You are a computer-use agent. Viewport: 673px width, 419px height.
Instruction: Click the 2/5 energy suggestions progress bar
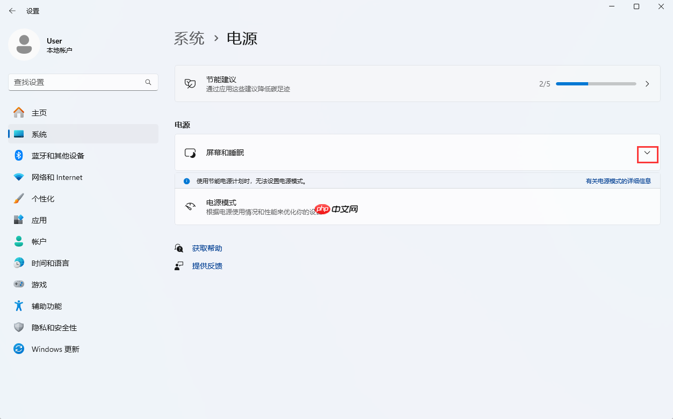point(596,84)
